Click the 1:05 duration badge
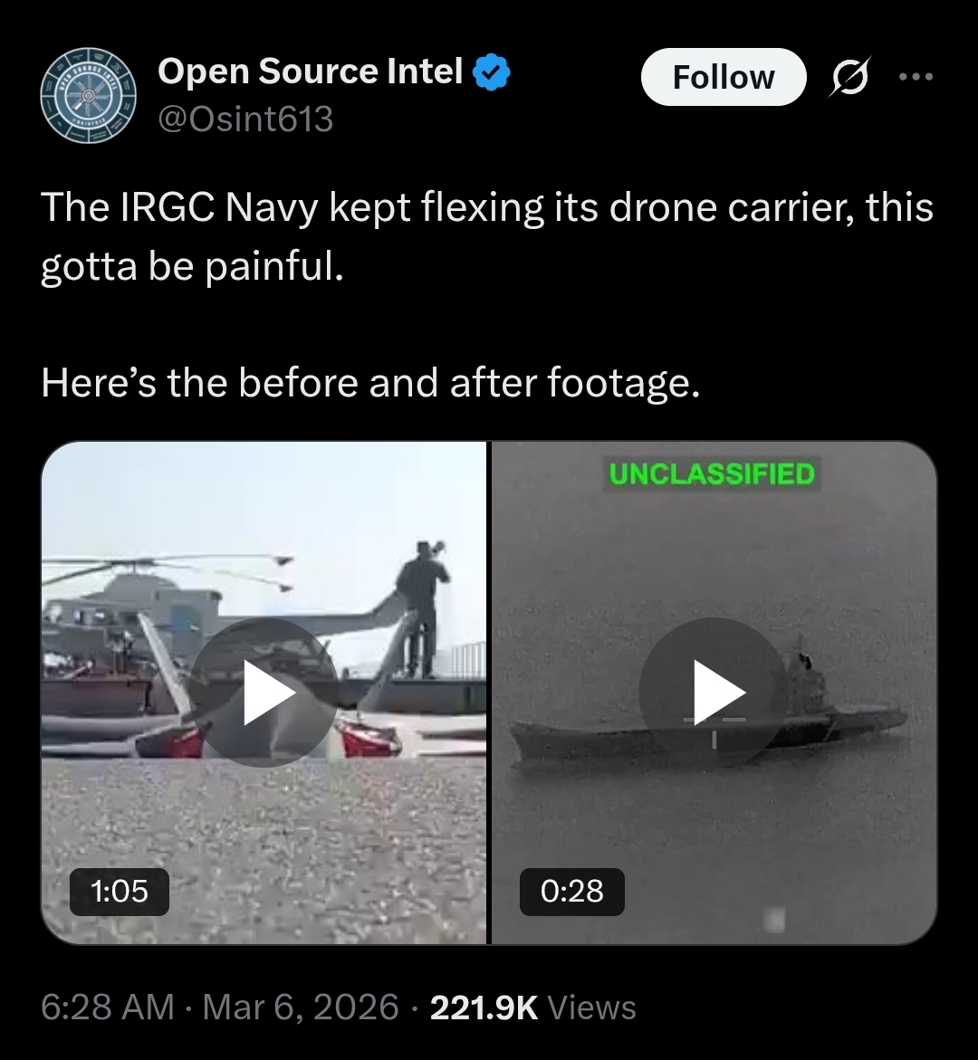Screen dimensions: 978x1060 119,891
